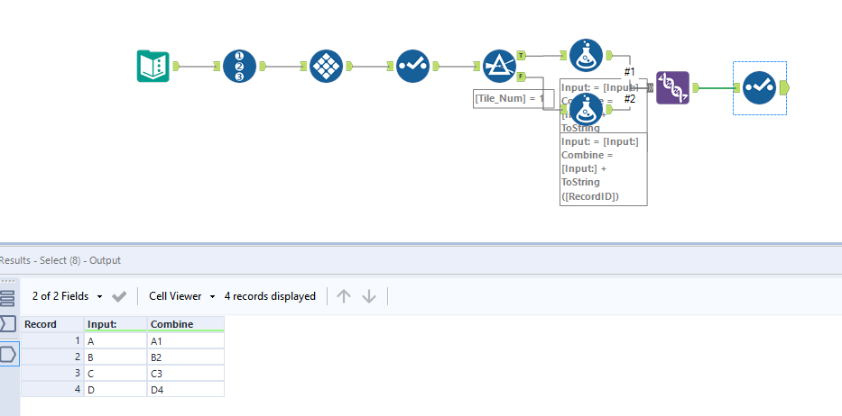
Task: Select the Text Input tool on canvas
Action: [x=153, y=67]
